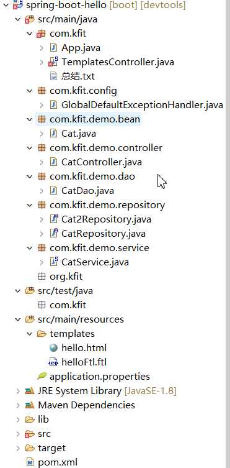The width and height of the screenshot is (230, 468).
Task: Click the application.properties leaf icon
Action: pos(42,376)
